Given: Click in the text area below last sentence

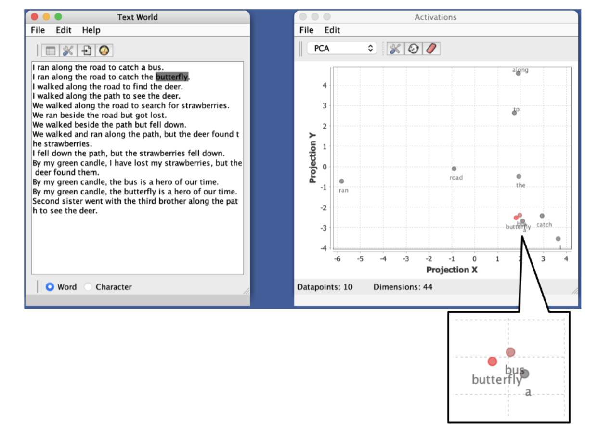Looking at the screenshot, I should point(137,245).
